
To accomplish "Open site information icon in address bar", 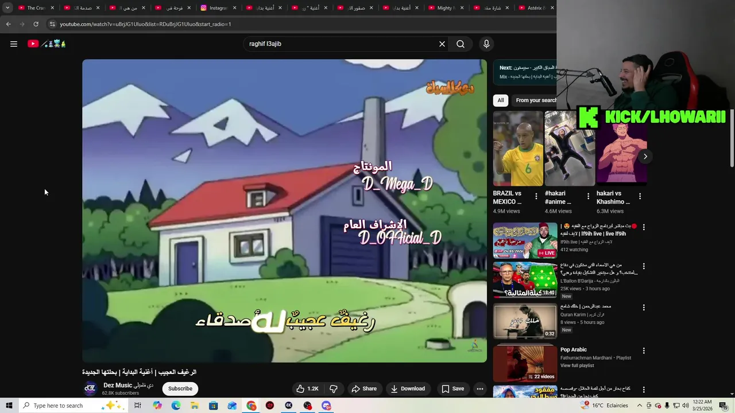I will point(52,24).
